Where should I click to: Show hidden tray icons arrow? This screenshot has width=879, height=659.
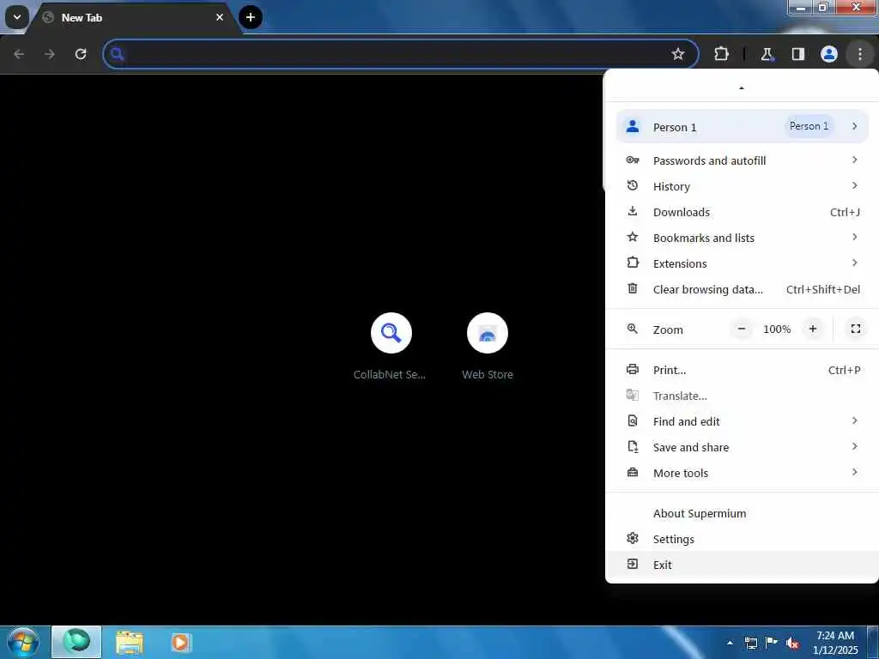(730, 643)
